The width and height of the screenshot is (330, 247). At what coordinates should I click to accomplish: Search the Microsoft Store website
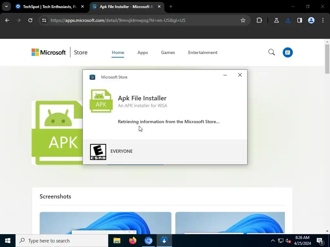click(271, 52)
